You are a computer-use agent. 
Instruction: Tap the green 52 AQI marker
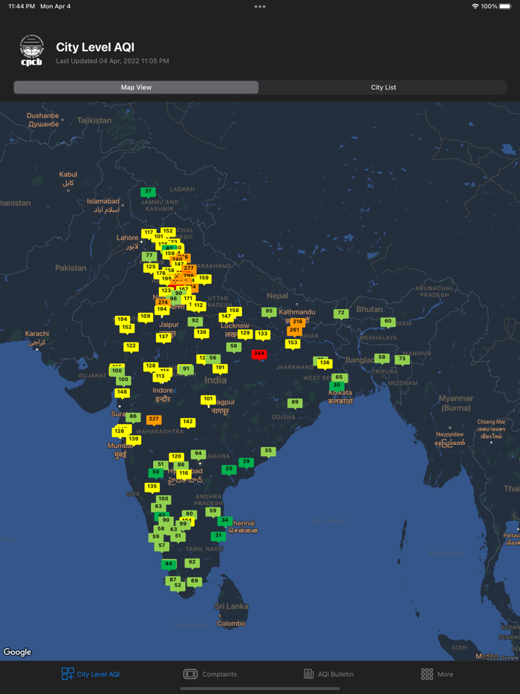[x=178, y=586]
